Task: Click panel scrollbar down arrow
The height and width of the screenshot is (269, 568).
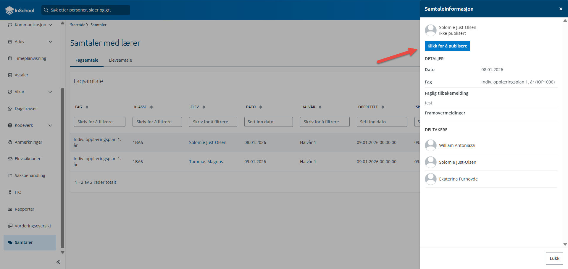Action: (x=565, y=244)
